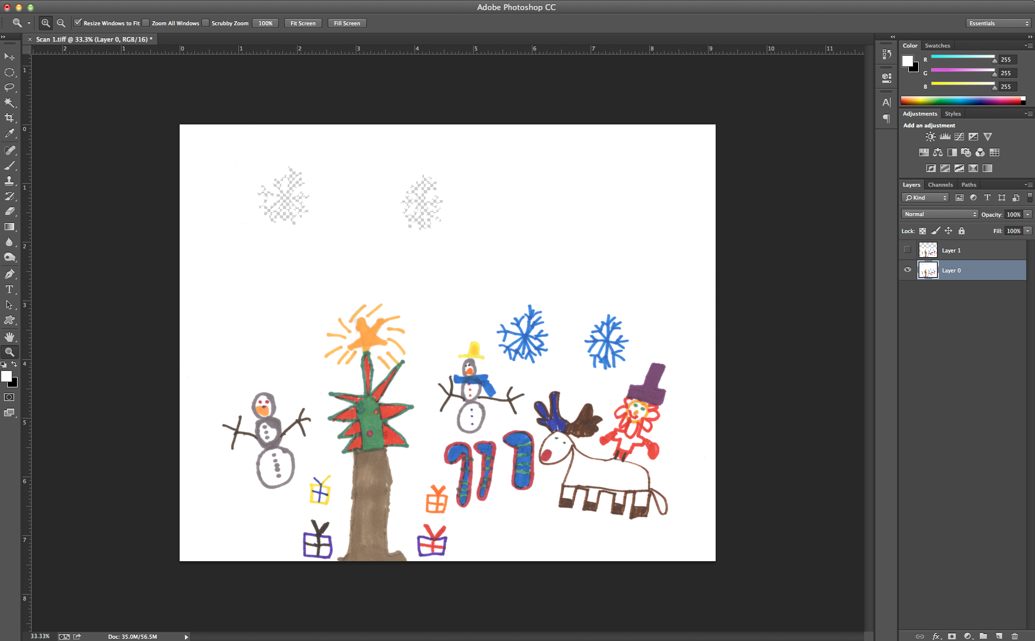Click the Fill Screen button
Viewport: 1035px width, 641px height.
347,23
